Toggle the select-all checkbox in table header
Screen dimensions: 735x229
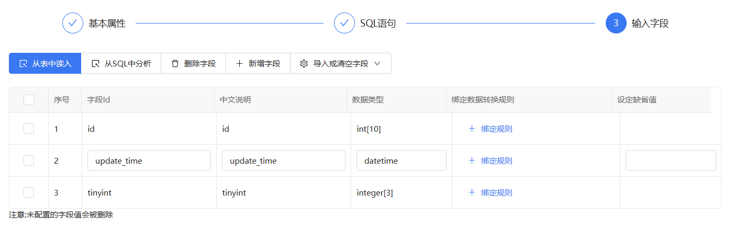pos(29,100)
